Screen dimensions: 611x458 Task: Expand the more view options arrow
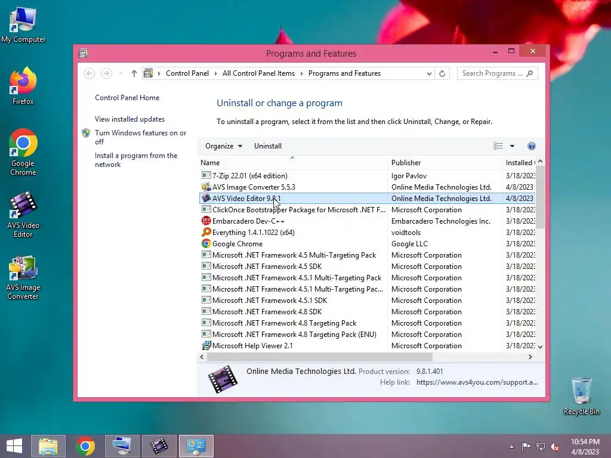pos(512,146)
